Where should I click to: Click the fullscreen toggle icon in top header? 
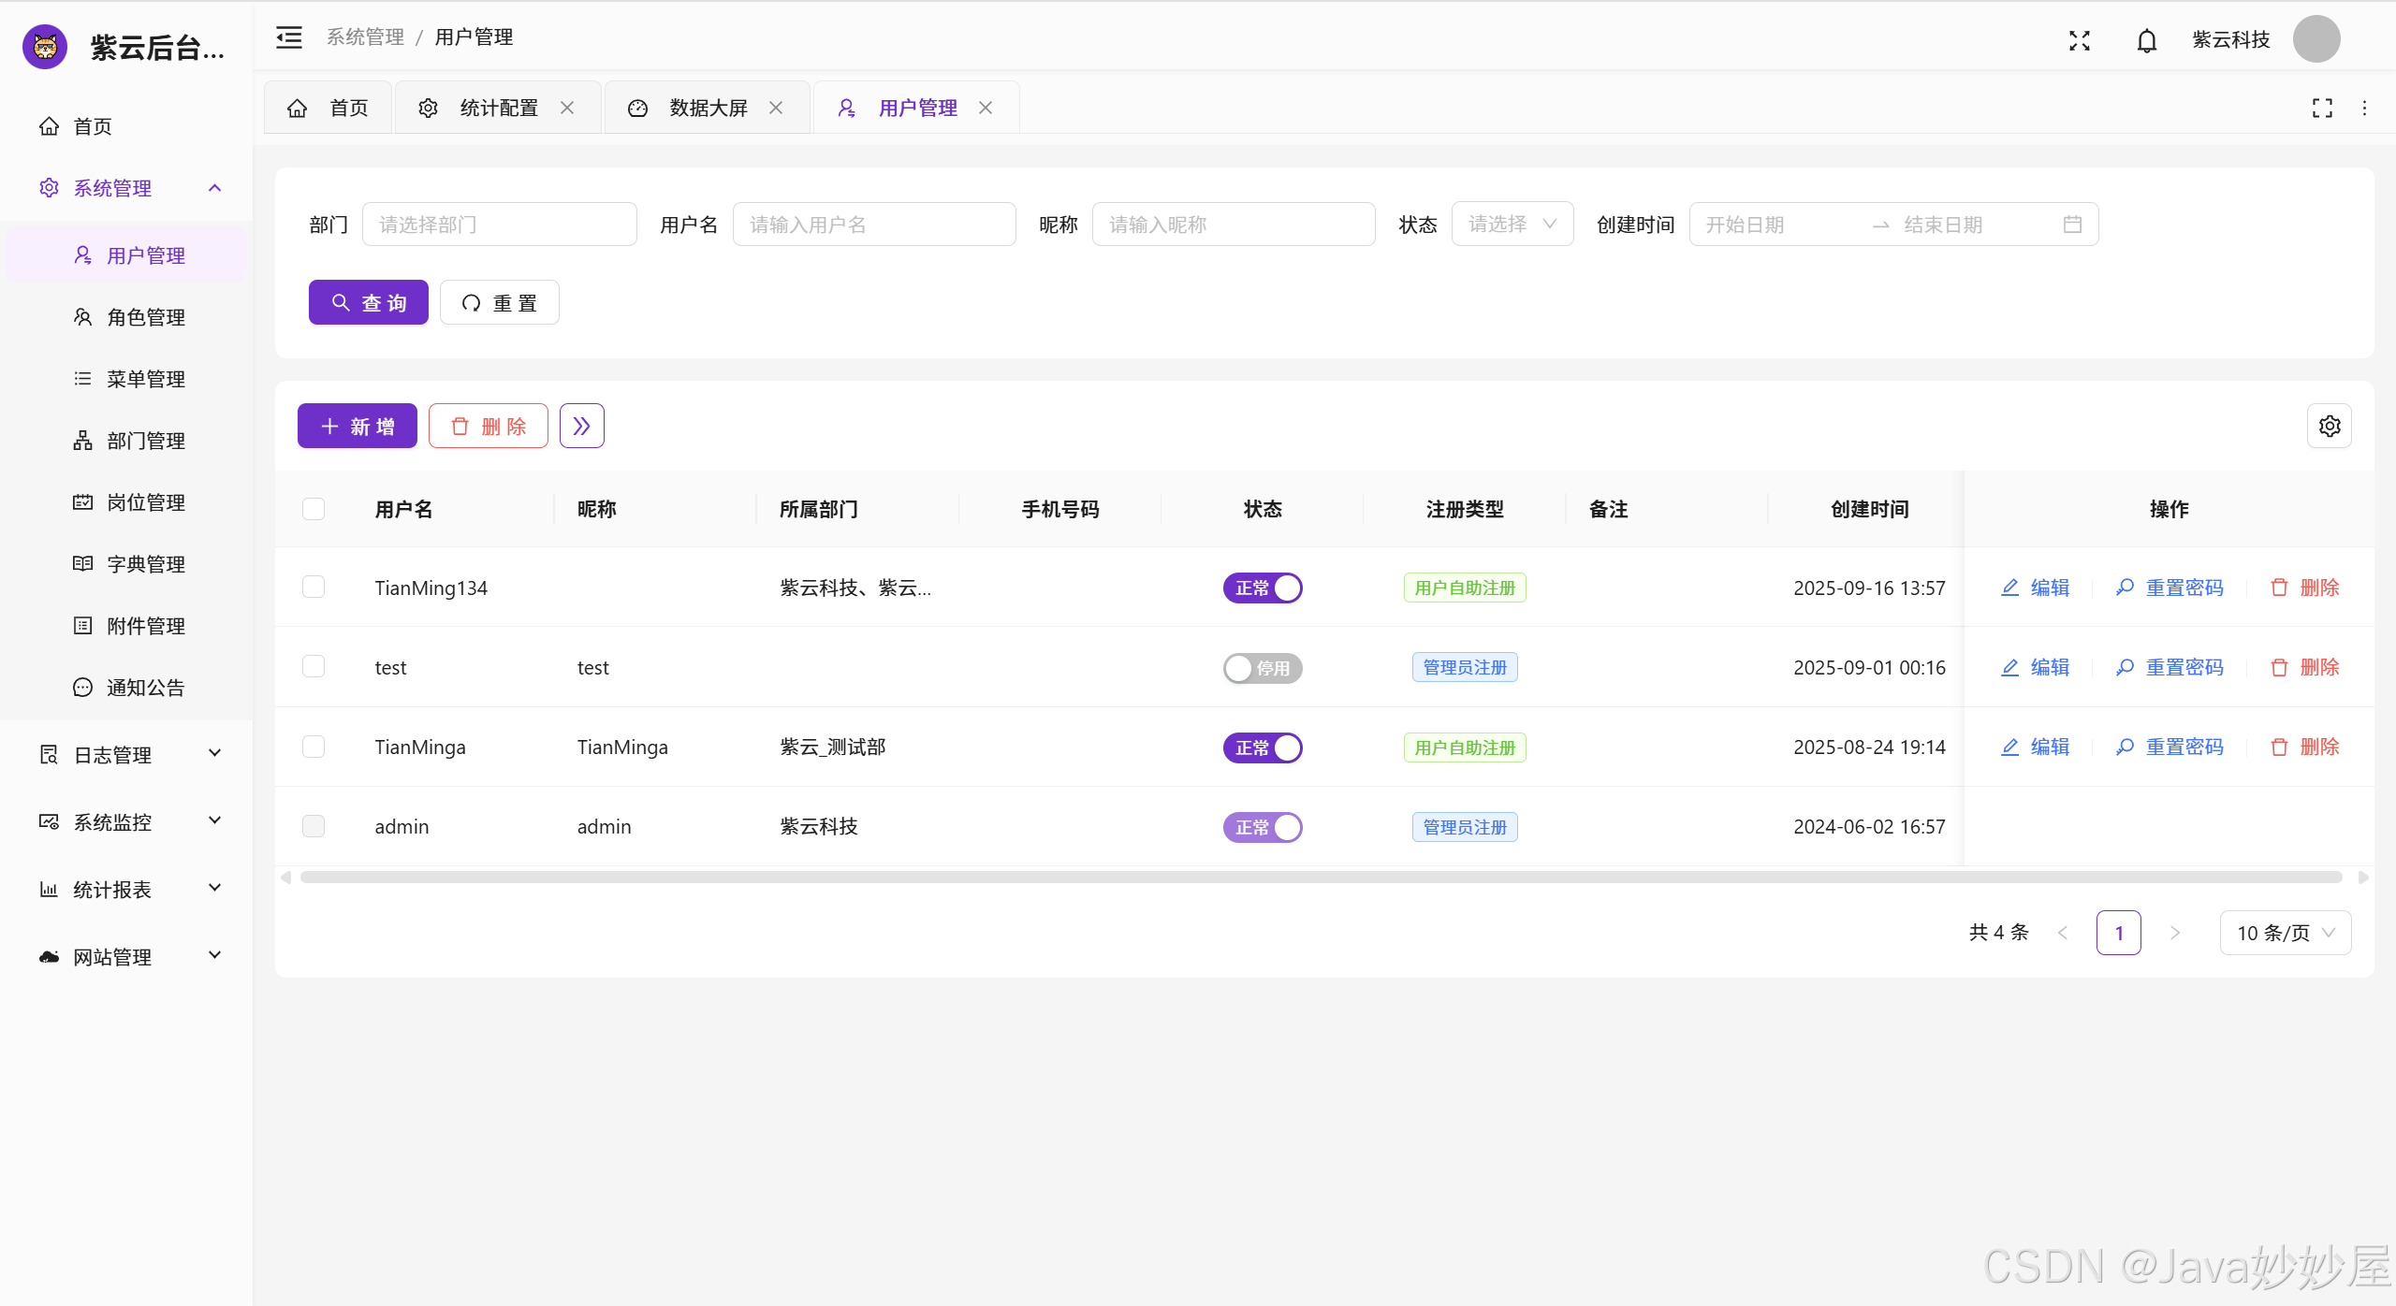tap(2079, 40)
